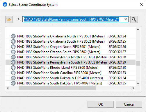
Task: Click the EPSG:32134 cell
Action: pyautogui.click(x=117, y=78)
